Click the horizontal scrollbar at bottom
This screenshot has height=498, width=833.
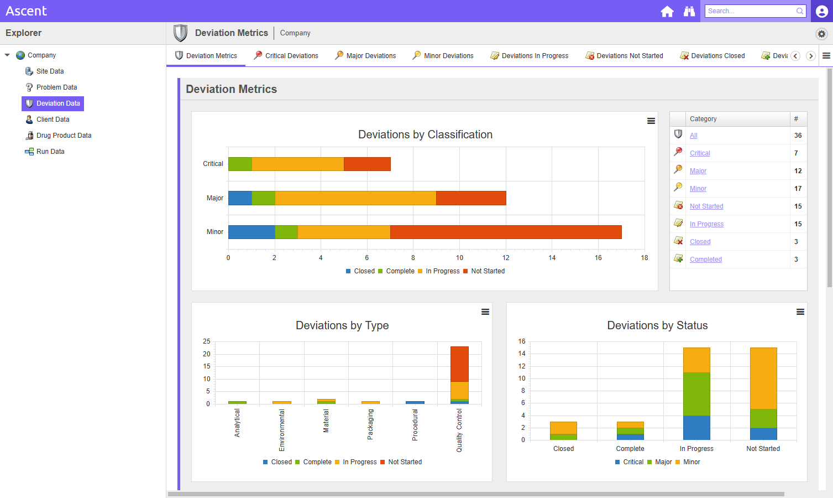(476, 494)
